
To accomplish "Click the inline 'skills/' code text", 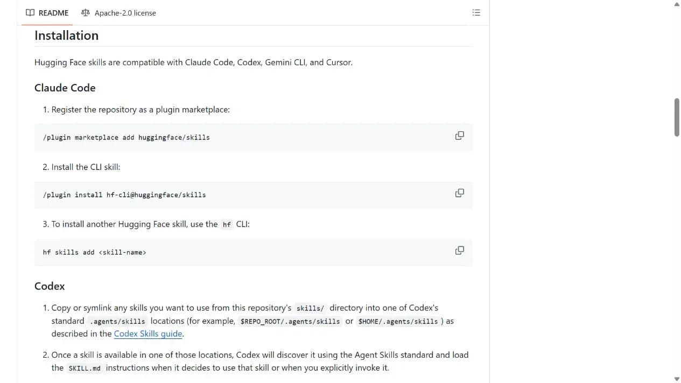I will [x=310, y=308].
